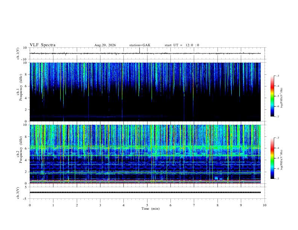
Task: Click the ch.1 Frequency (kHz) axis label
Action: [x=20, y=92]
